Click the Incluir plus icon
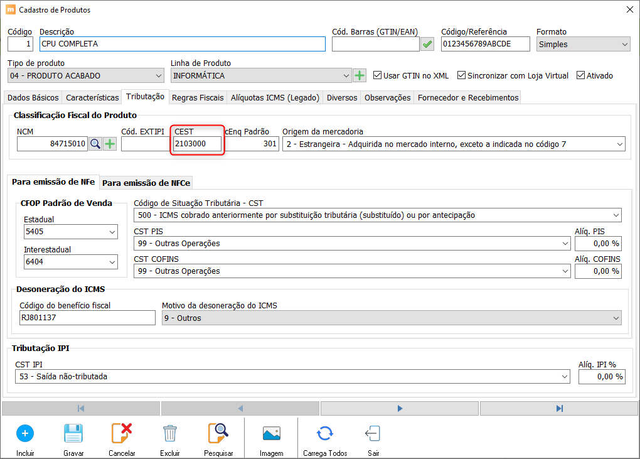The width and height of the screenshot is (640, 459). coord(25,433)
